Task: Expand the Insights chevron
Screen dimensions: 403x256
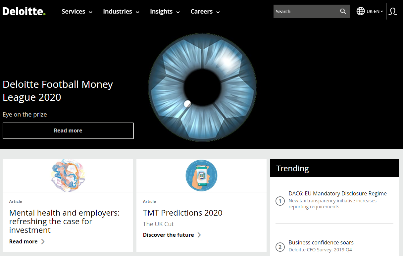Action: 178,12
